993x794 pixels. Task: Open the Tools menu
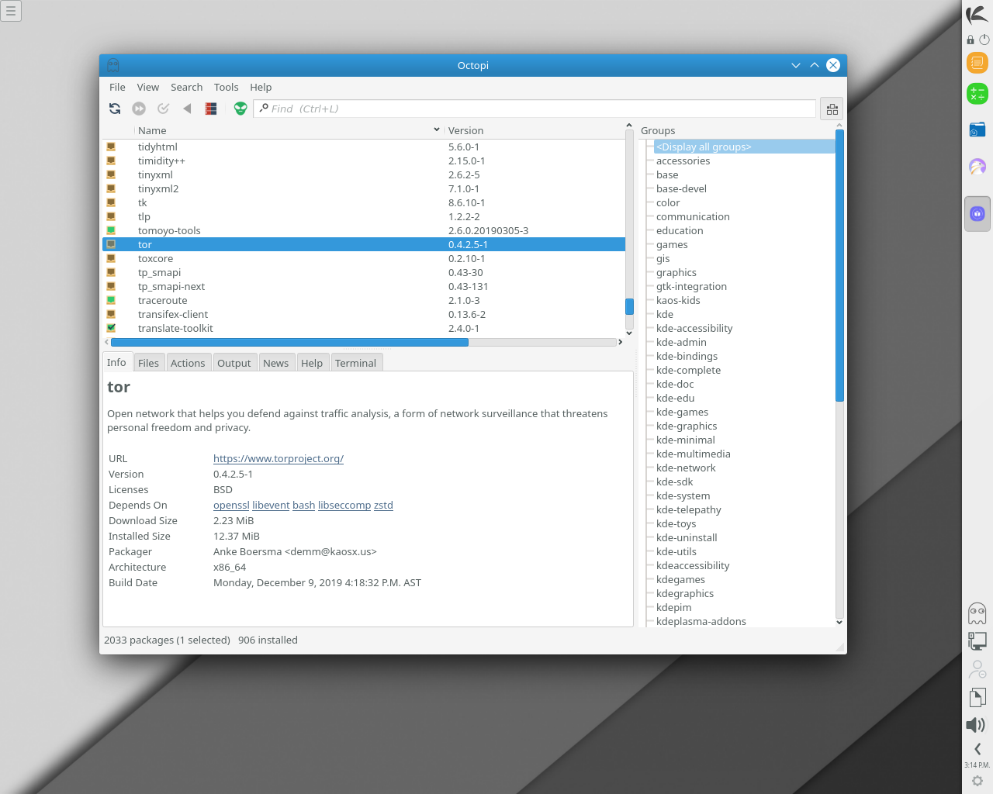click(227, 87)
